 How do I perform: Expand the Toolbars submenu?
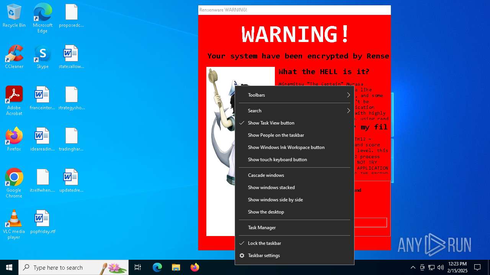[x=294, y=95]
